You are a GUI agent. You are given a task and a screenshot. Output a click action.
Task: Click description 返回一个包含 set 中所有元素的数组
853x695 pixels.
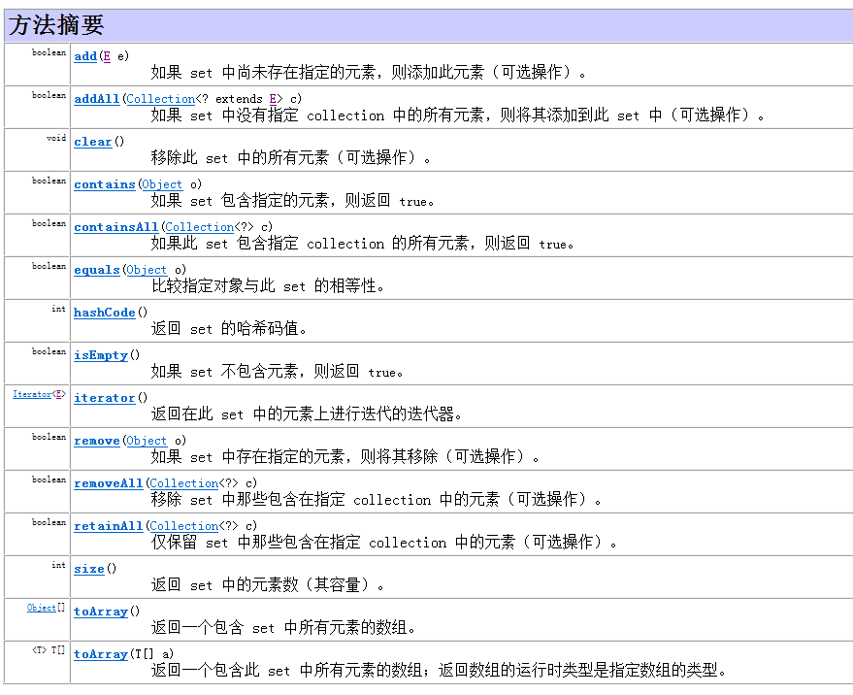[x=283, y=627]
